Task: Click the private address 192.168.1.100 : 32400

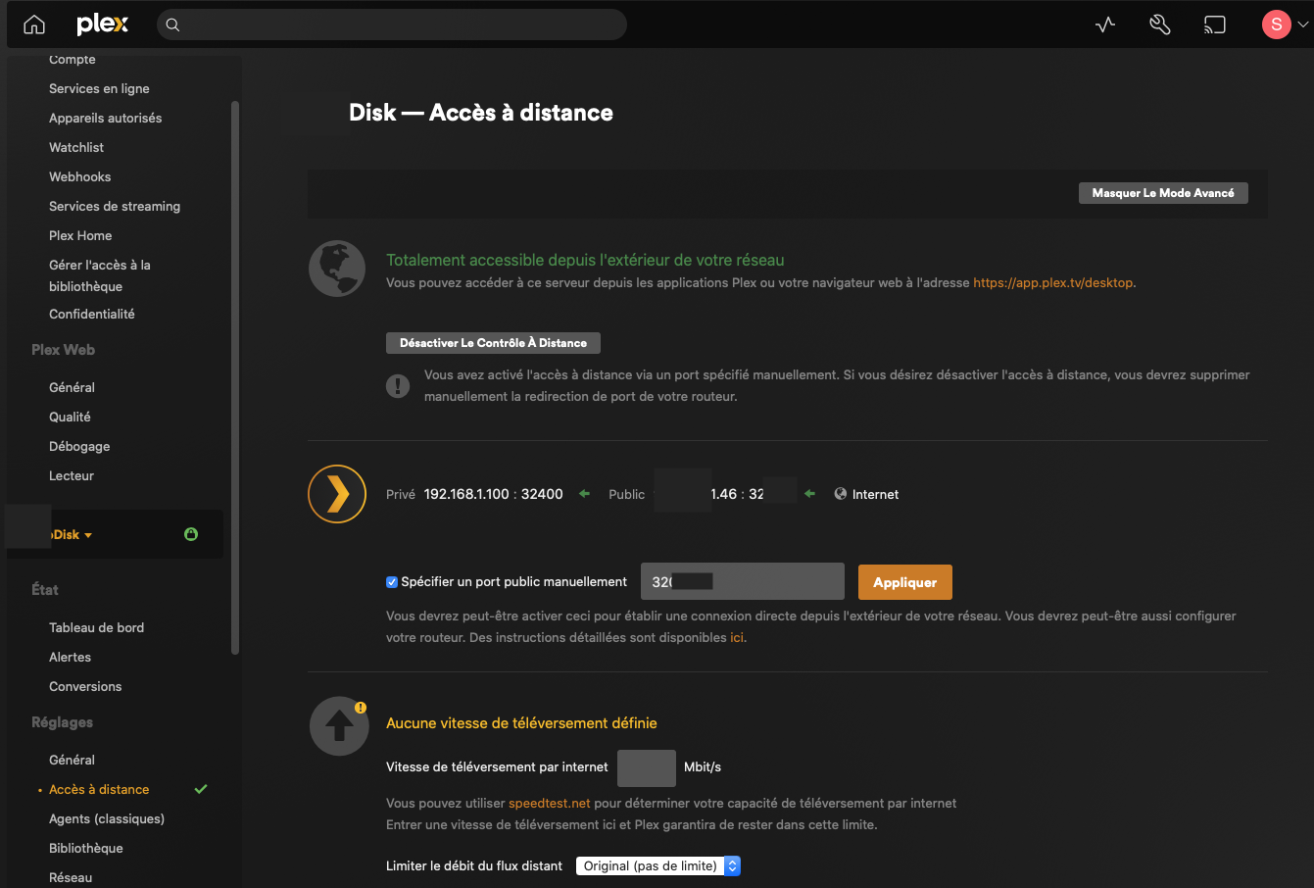Action: (x=493, y=494)
